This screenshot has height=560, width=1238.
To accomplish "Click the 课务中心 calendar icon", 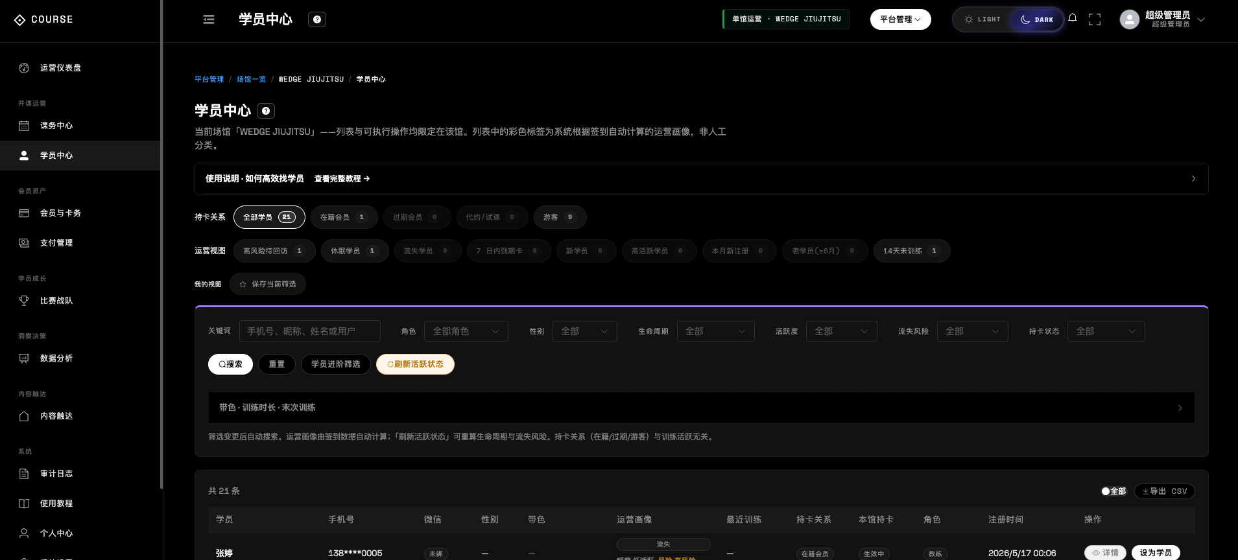I will point(24,126).
